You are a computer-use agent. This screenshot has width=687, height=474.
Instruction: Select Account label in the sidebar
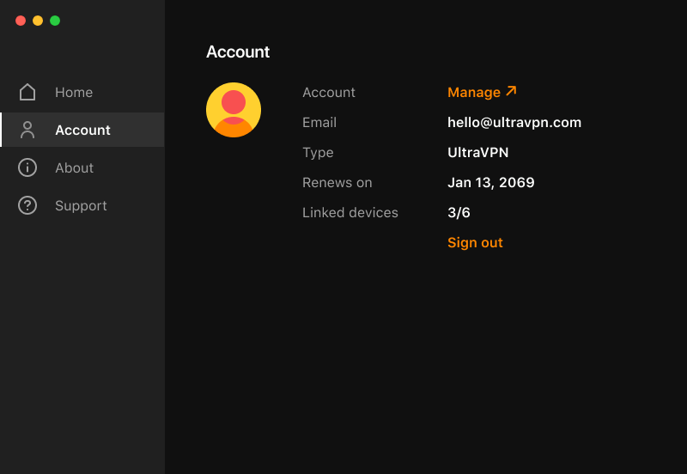point(82,130)
